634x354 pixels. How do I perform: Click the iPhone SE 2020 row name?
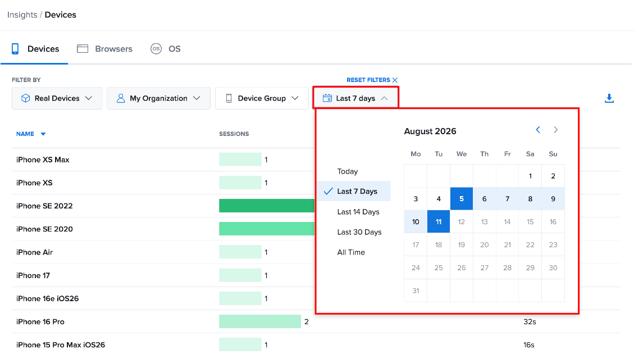click(x=44, y=229)
